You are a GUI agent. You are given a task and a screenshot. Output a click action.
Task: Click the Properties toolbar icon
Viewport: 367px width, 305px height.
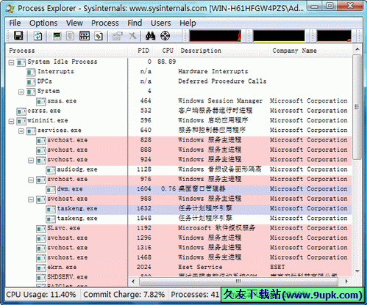118,36
